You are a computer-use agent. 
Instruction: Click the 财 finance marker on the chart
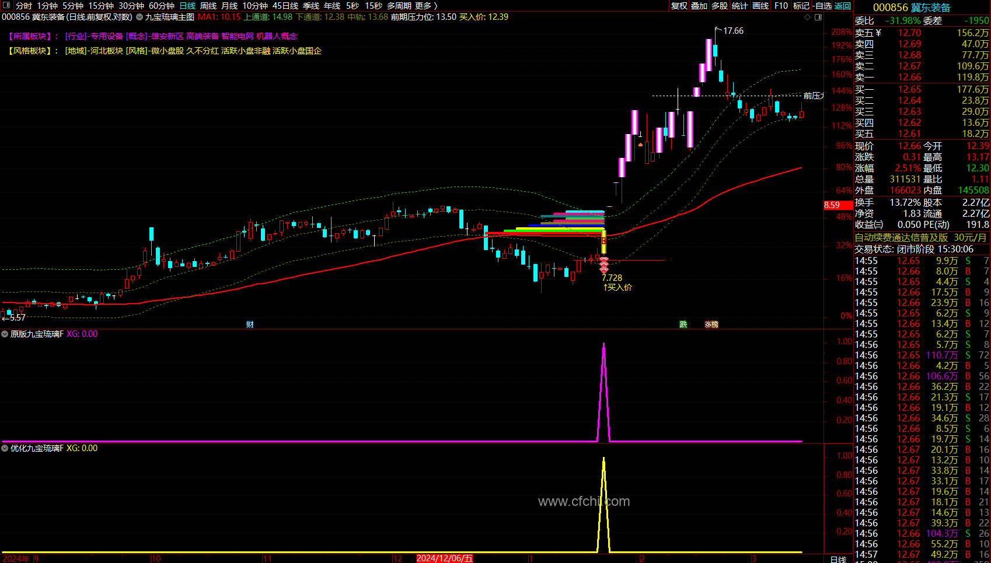[x=250, y=325]
